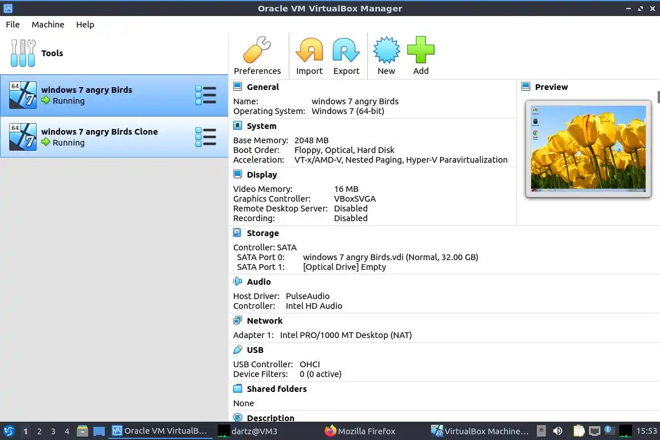Click the Shared folders section heading
This screenshot has height=440, width=660.
(x=277, y=388)
